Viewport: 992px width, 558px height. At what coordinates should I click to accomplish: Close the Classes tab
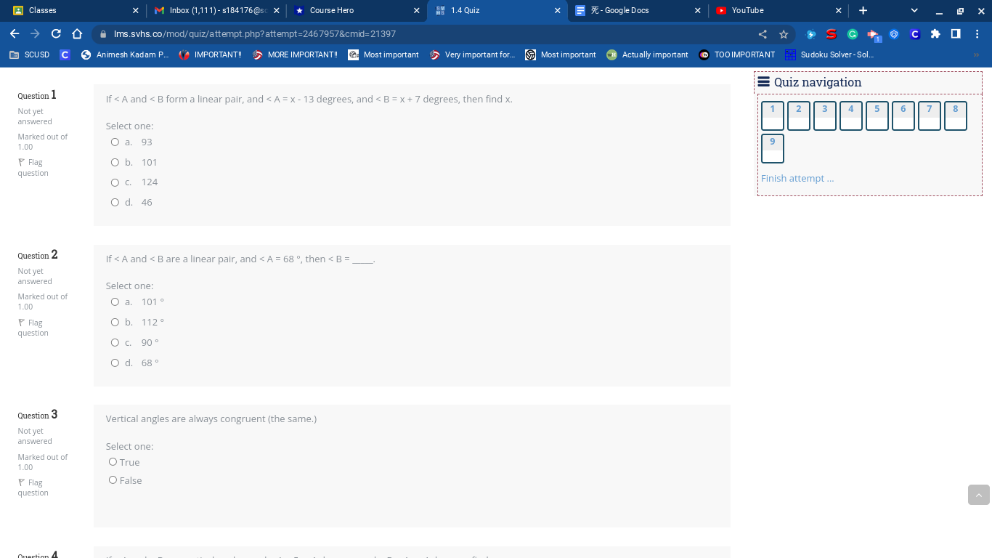135,10
